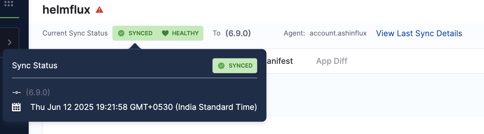
Task: Expand the left sidebar with the chevron arrow
Action: pos(10,42)
